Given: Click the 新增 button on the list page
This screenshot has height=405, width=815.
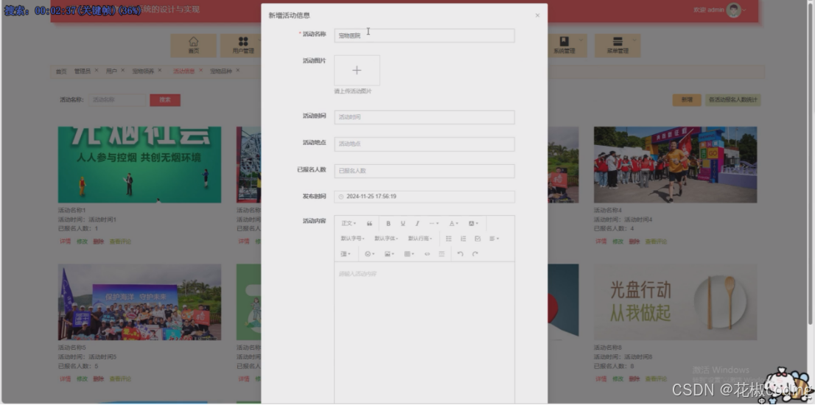Looking at the screenshot, I should [x=687, y=100].
